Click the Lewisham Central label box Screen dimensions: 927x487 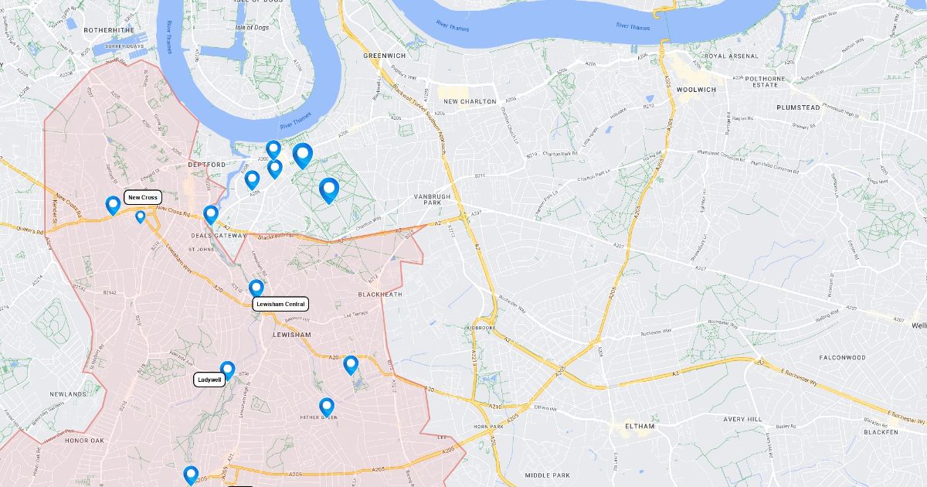tap(280, 305)
